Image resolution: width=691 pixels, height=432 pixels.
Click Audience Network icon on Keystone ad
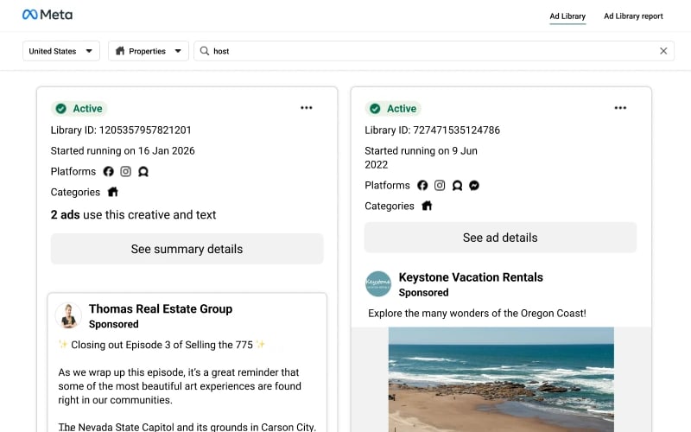457,186
